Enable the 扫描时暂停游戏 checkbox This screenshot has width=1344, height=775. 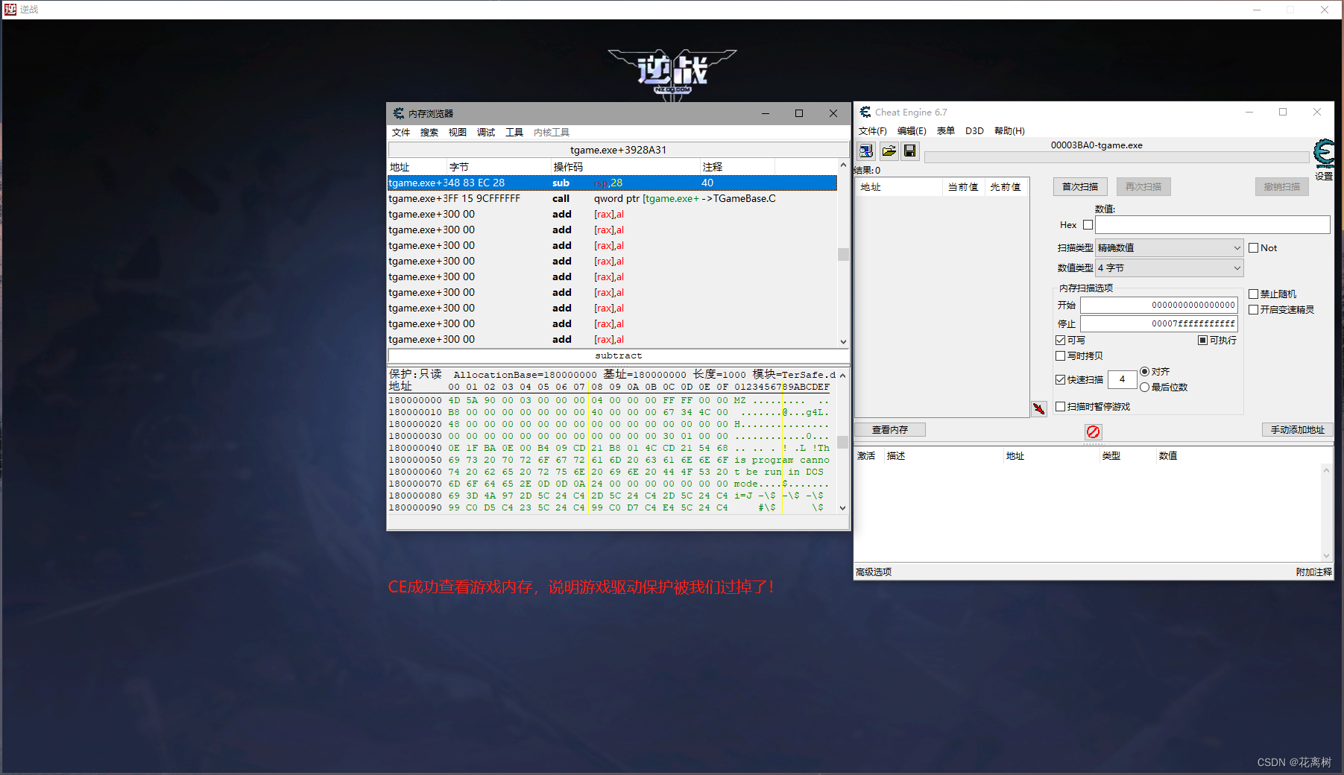[x=1060, y=407]
